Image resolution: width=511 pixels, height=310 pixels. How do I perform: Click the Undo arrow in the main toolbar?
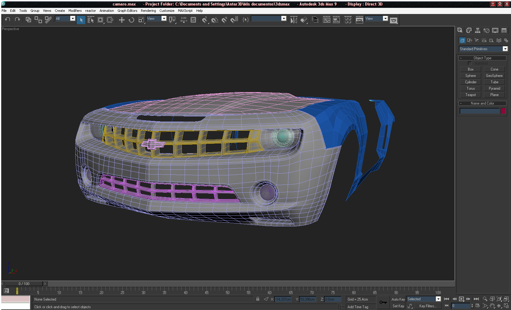click(8, 19)
